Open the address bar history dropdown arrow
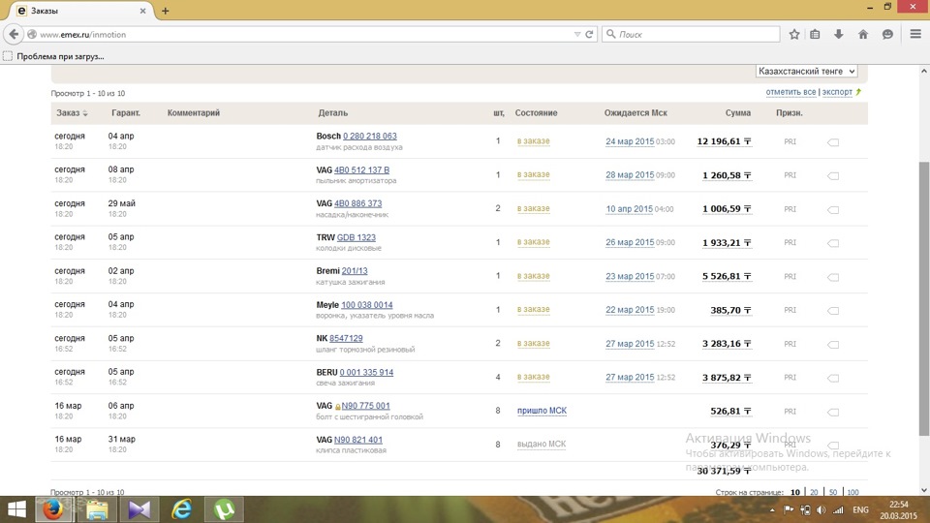The image size is (930, 523). [x=577, y=35]
